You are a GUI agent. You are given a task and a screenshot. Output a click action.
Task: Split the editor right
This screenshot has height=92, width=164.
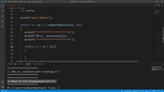click(159, 5)
